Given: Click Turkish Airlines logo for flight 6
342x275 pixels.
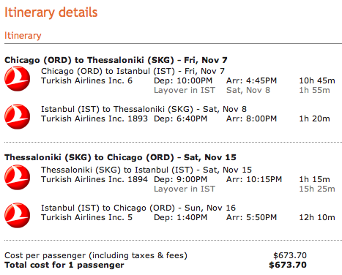Looking at the screenshot, I should coord(18,79).
